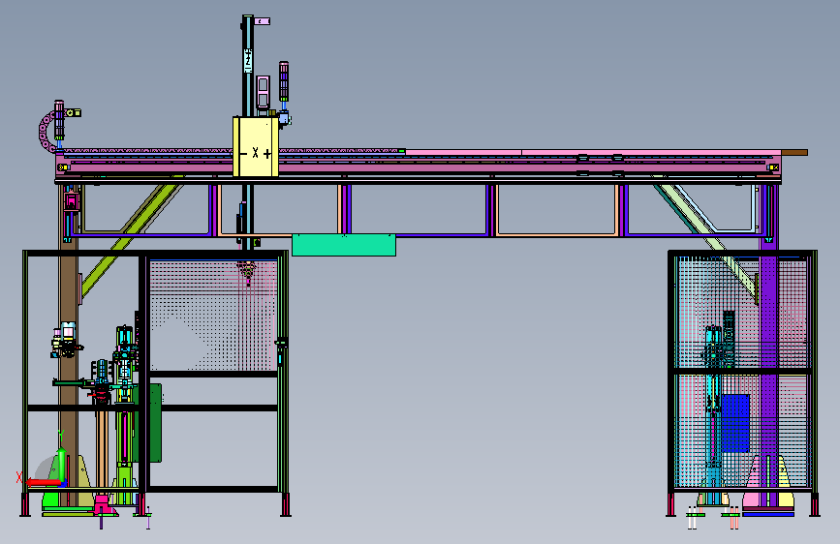This screenshot has width=840, height=544.
Task: Click the plus sign on the X carriage
Action: coord(266,154)
